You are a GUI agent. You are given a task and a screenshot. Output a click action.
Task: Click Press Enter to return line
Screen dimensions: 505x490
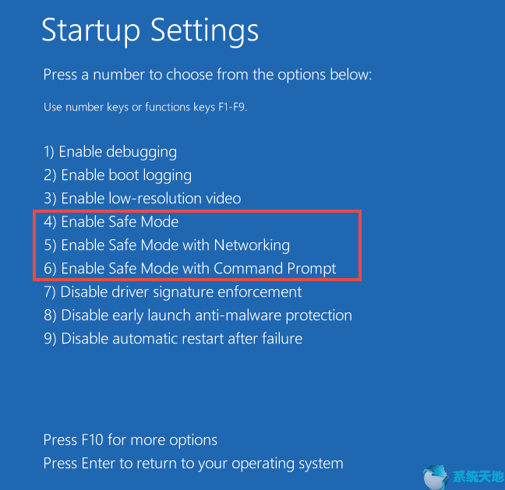tap(192, 464)
